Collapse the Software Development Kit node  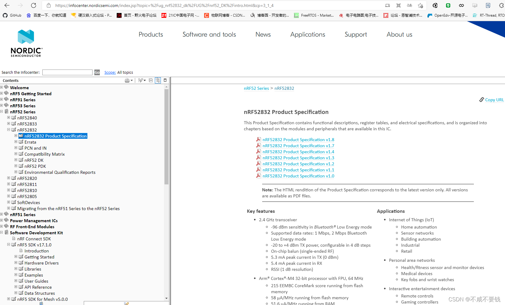pos(2,232)
